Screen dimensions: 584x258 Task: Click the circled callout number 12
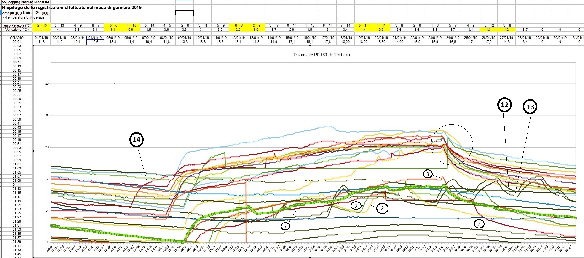(x=504, y=105)
